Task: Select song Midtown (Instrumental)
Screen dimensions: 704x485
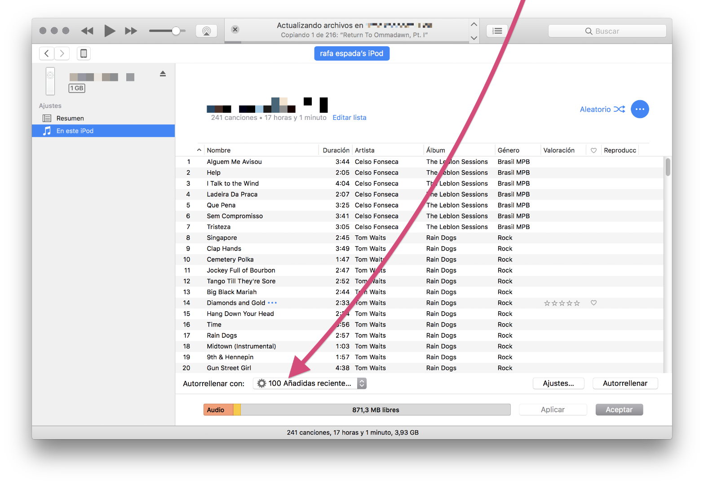Action: point(419,347)
